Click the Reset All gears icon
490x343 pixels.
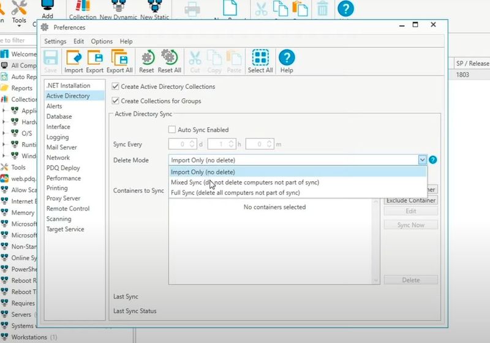pos(170,58)
